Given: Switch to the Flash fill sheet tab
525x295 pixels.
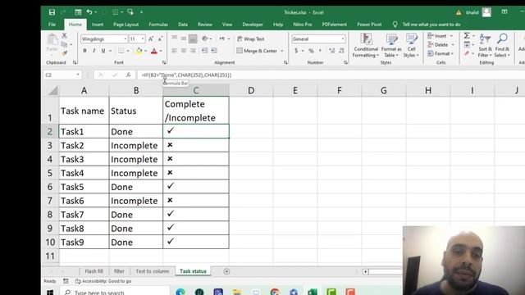Looking at the screenshot, I should tap(94, 271).
